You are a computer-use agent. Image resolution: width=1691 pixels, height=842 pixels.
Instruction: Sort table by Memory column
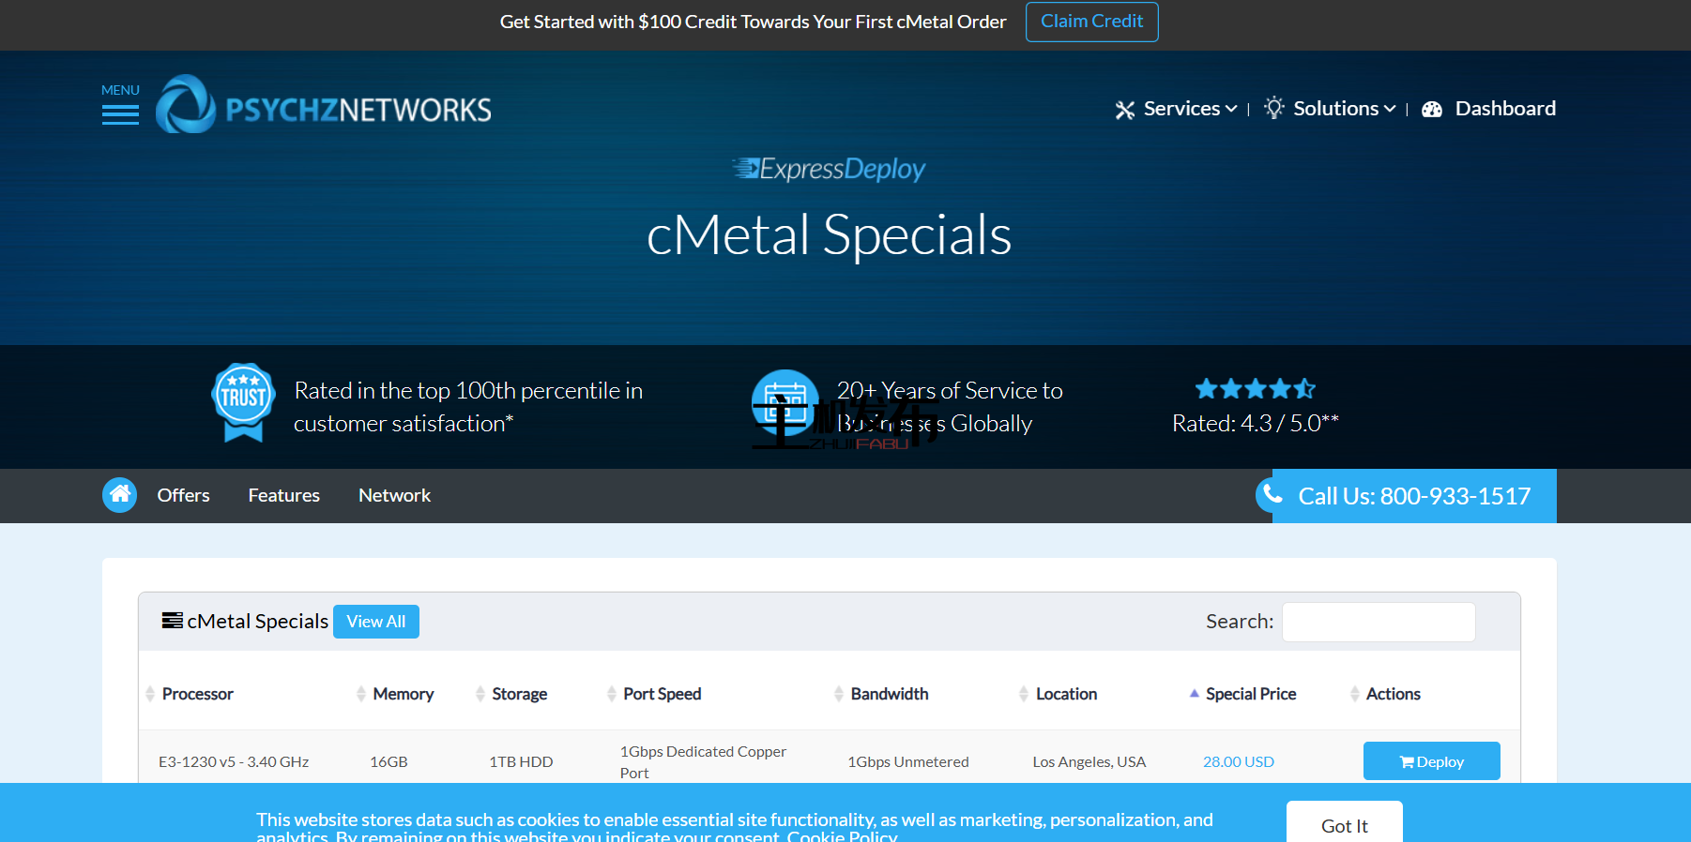point(403,694)
